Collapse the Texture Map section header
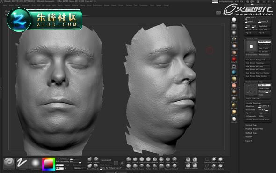Viewport: 276px width, 173px height. pos(252,38)
